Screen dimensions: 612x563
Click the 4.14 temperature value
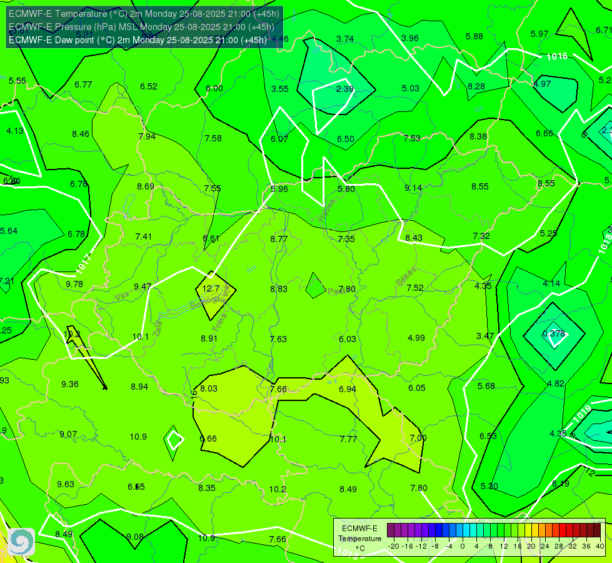551,283
